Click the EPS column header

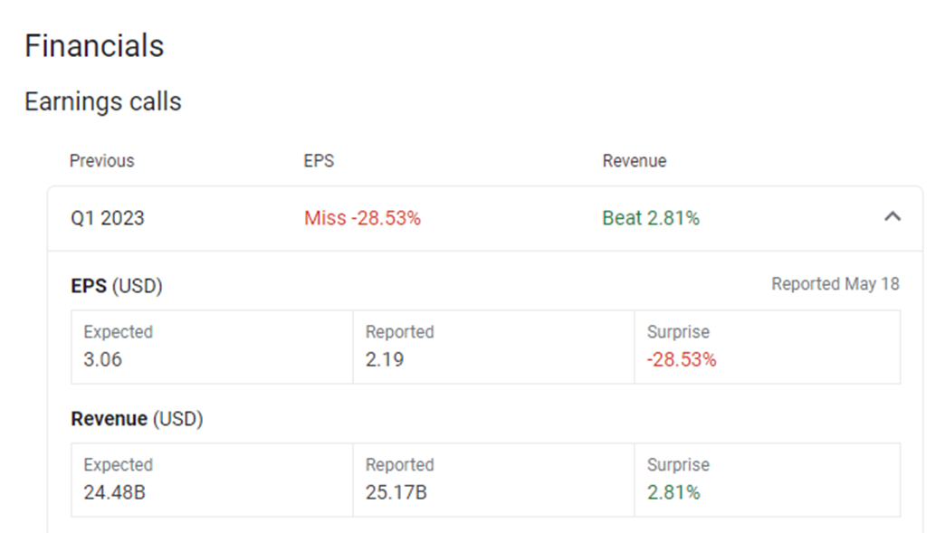click(x=319, y=161)
